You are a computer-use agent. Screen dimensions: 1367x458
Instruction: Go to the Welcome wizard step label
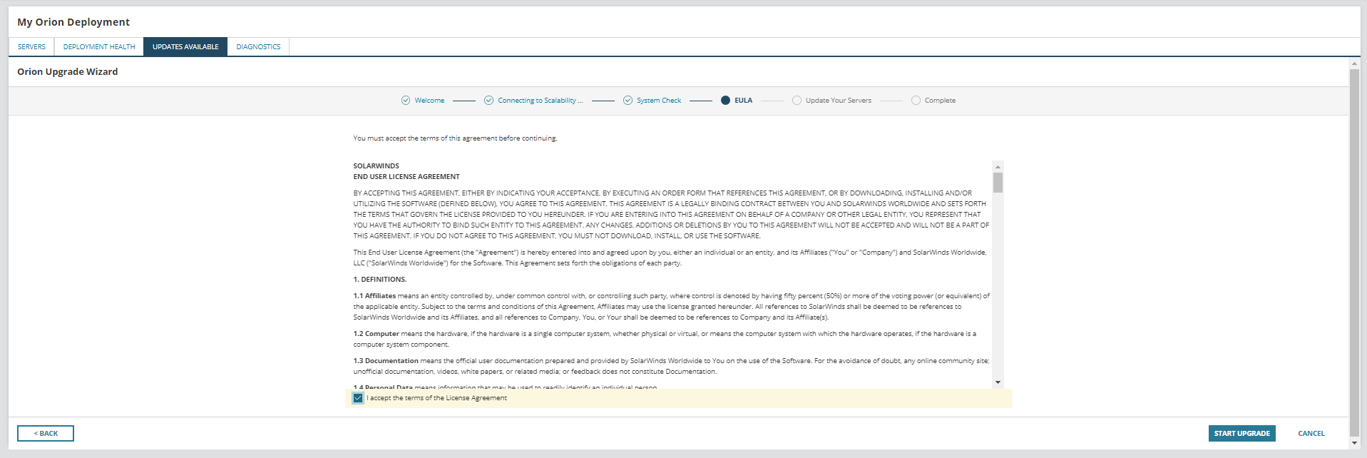pyautogui.click(x=429, y=101)
